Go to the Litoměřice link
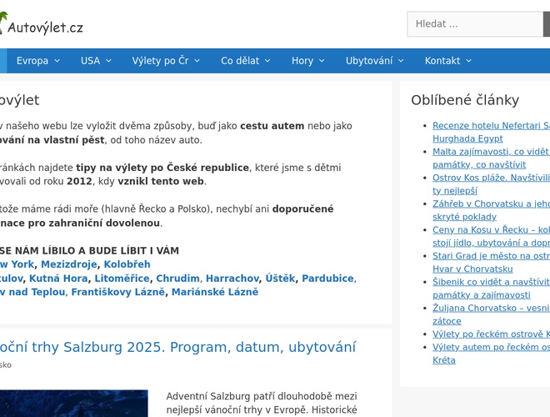This screenshot has height=417, width=550. coord(122,279)
